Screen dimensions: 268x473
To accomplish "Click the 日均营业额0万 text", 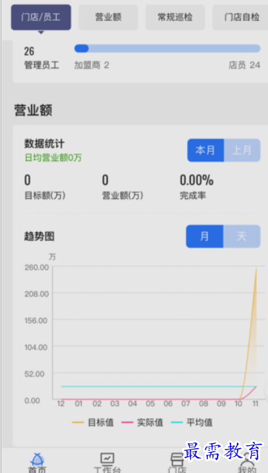I will 53,157.
